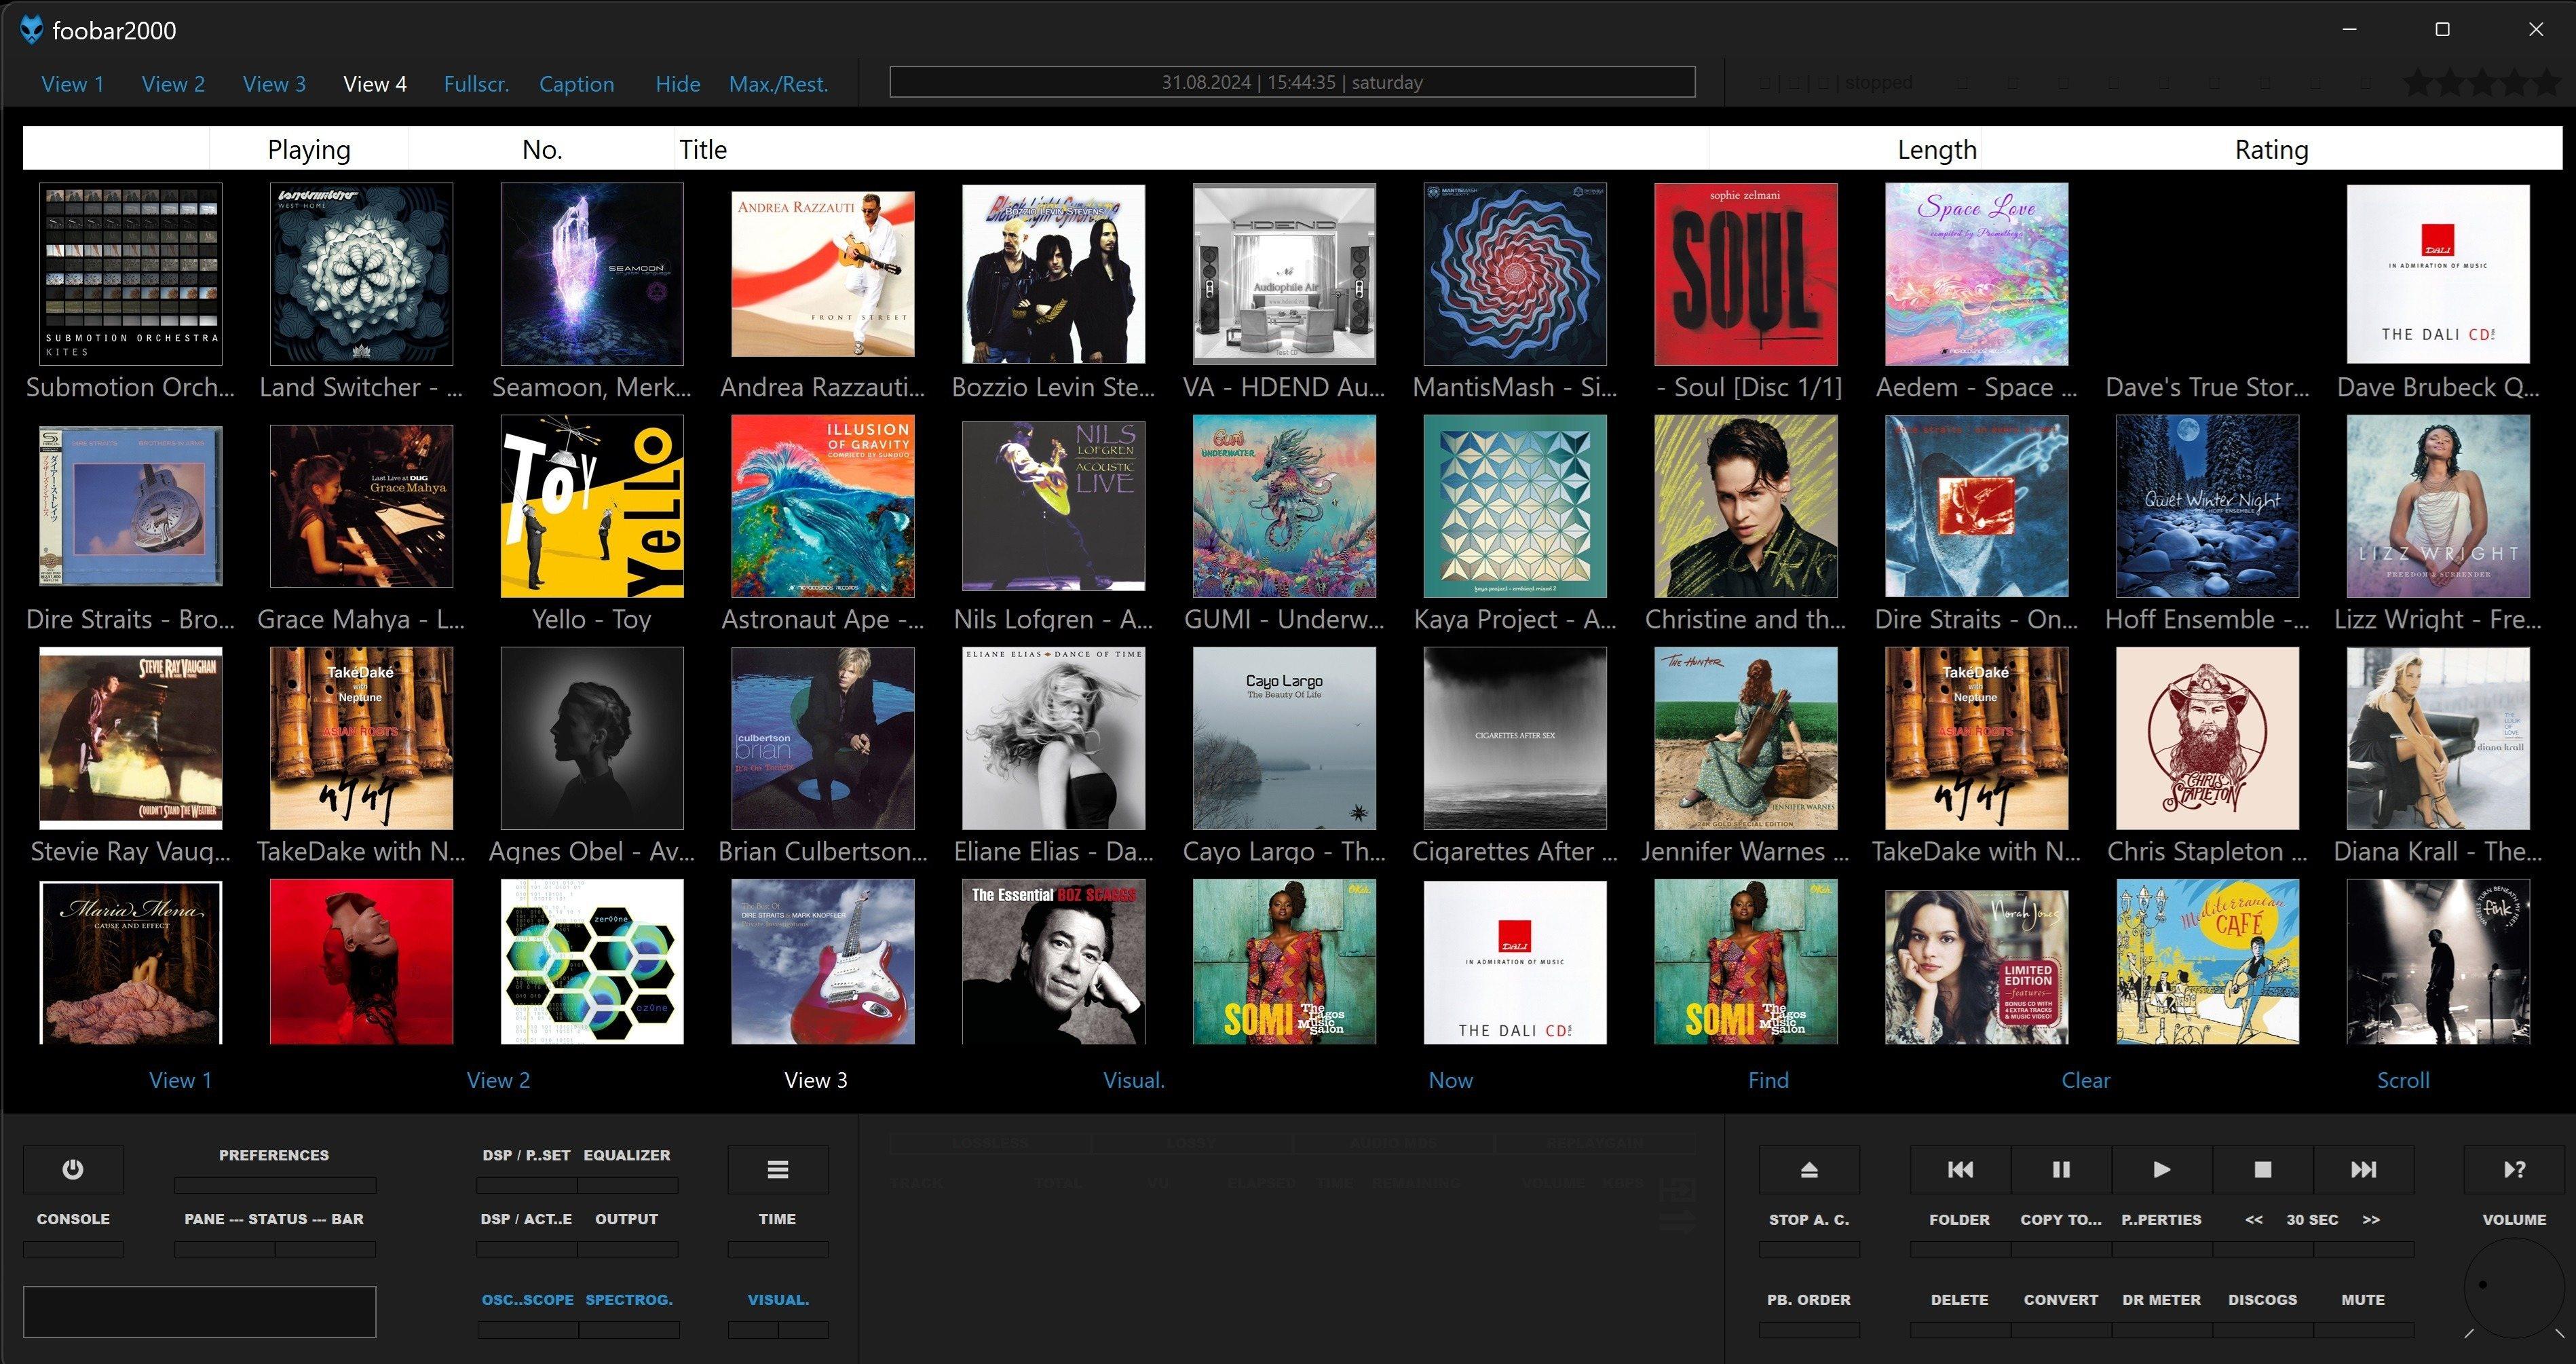Click the power icon button
Viewport: 2576px width, 1364px height.
(73, 1169)
